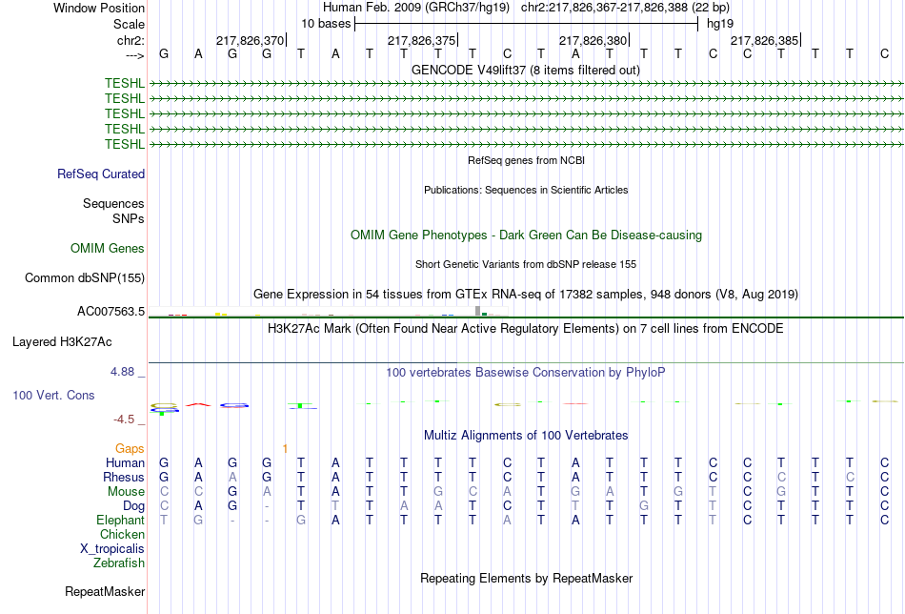Click the 217,826,370 coordinate label

pos(250,40)
